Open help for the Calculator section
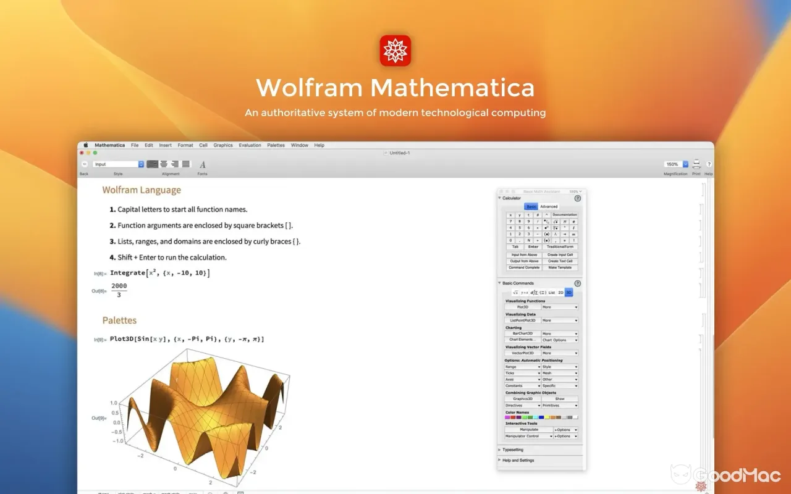The width and height of the screenshot is (791, 494). click(578, 198)
